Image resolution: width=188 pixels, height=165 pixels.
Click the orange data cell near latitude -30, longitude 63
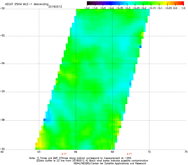pyautogui.click(x=36, y=144)
